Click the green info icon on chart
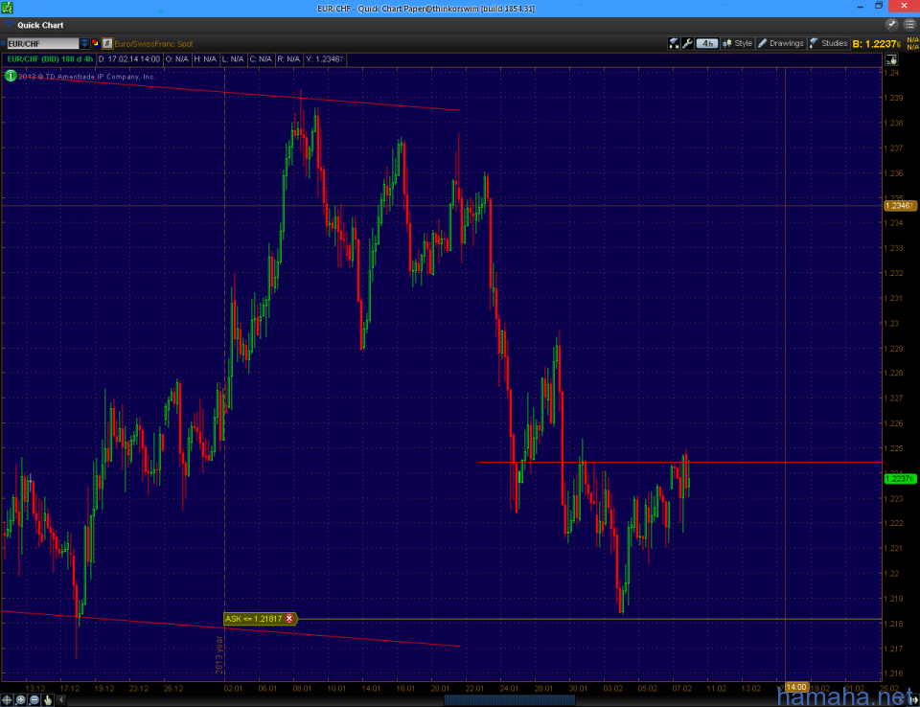The height and width of the screenshot is (707, 920). coord(10,76)
